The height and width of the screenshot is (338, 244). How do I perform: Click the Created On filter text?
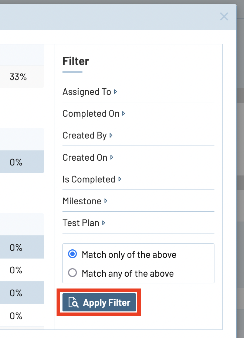85,157
